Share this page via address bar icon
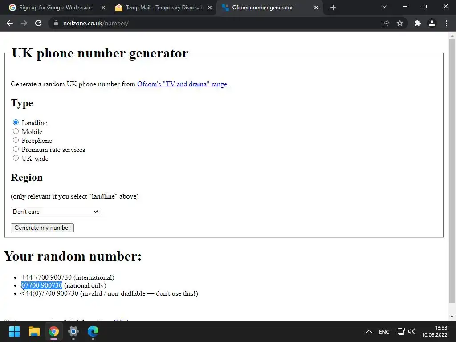Screen dimensions: 456x342 [x=386, y=23]
